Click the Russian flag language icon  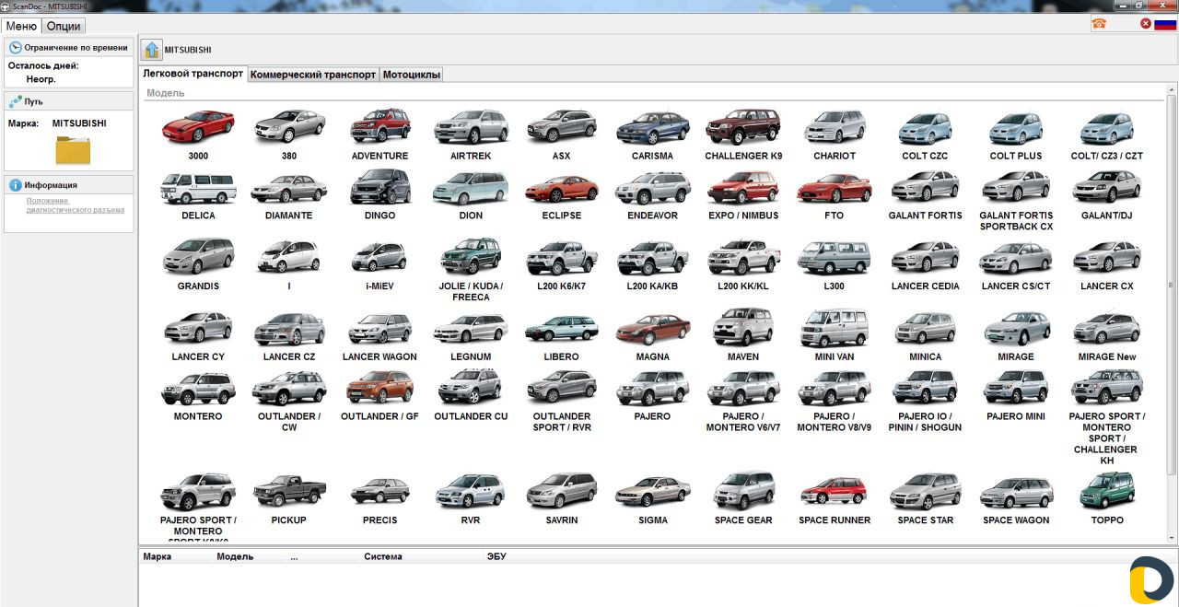1165,24
